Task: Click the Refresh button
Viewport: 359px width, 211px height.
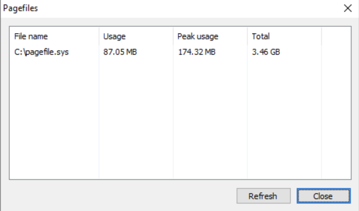Action: [x=263, y=196]
